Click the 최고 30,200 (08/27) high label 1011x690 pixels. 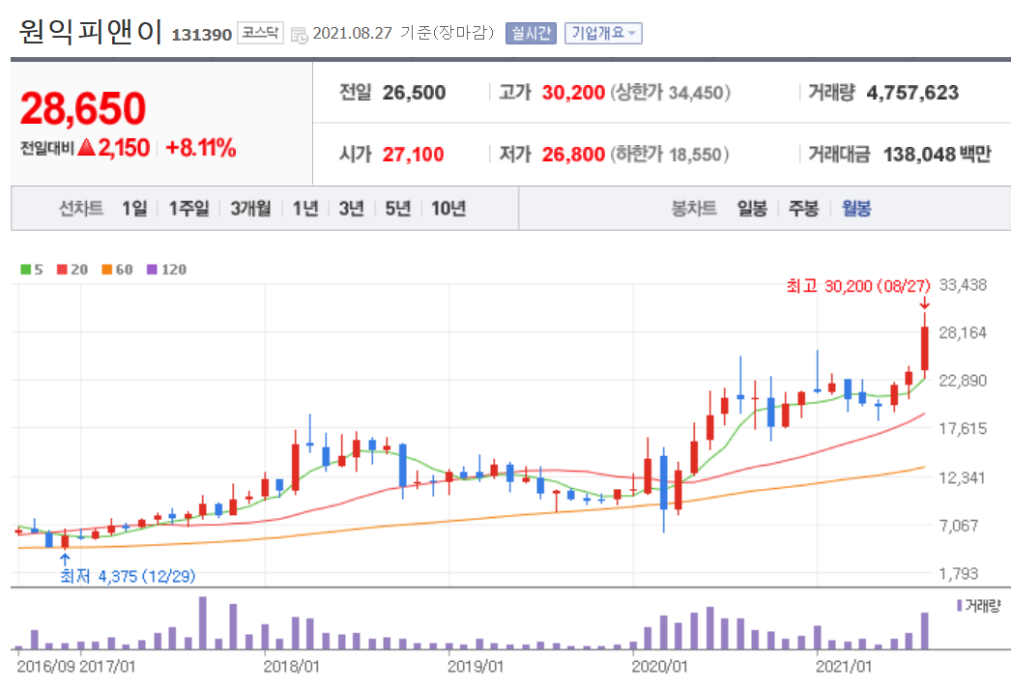tap(858, 286)
